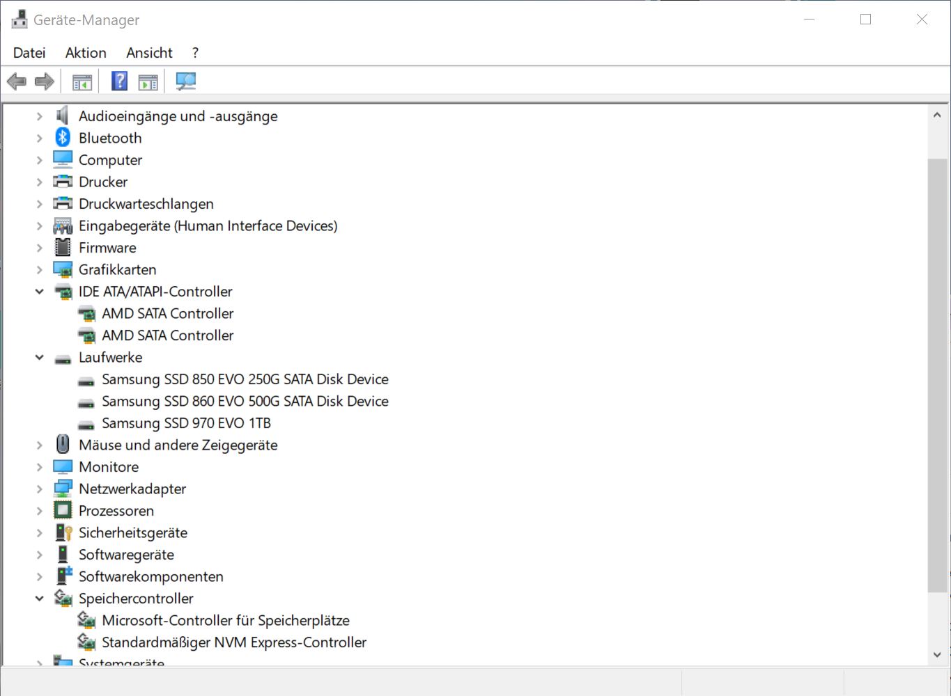Viewport: 951px width, 696px height.
Task: Select the first AMD SATA Controller entry
Action: click(168, 313)
